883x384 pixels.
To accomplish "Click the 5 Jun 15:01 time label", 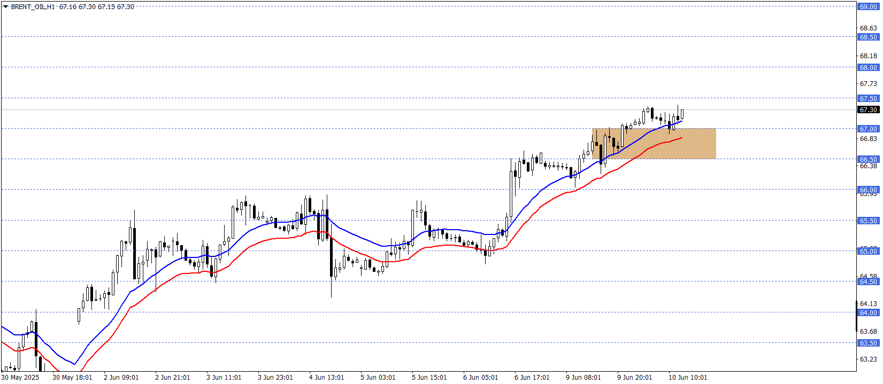I will point(429,378).
